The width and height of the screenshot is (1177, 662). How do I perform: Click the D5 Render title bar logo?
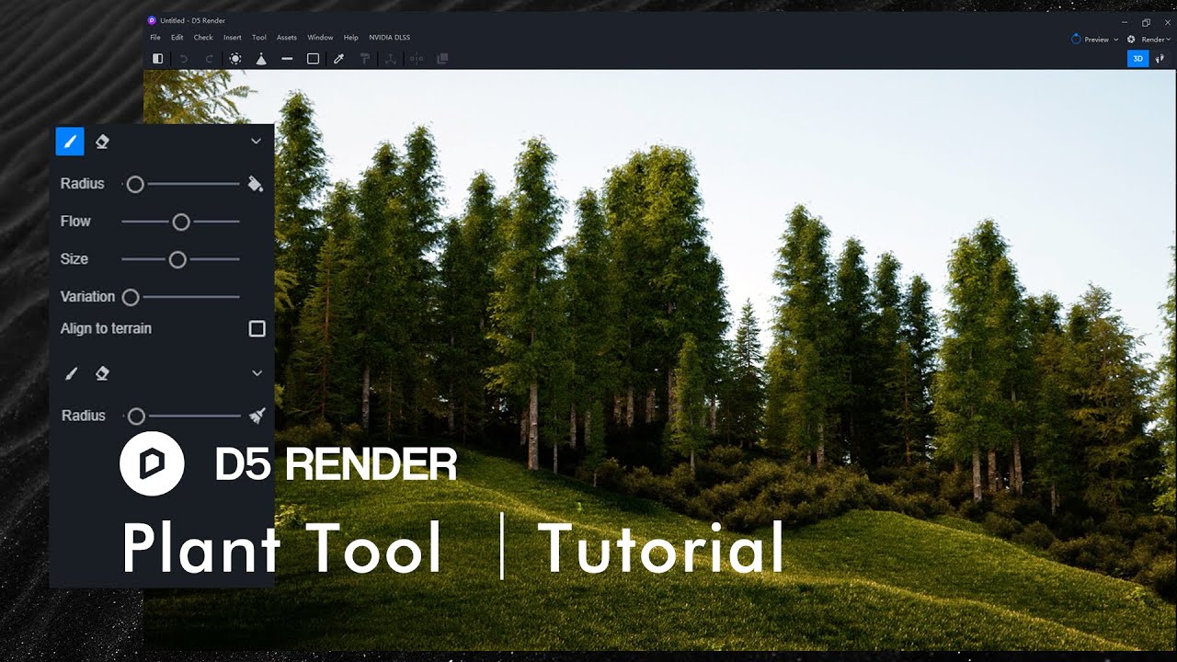[152, 20]
